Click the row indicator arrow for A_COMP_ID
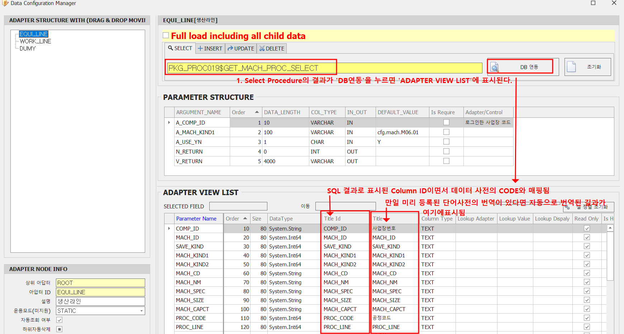 (169, 122)
